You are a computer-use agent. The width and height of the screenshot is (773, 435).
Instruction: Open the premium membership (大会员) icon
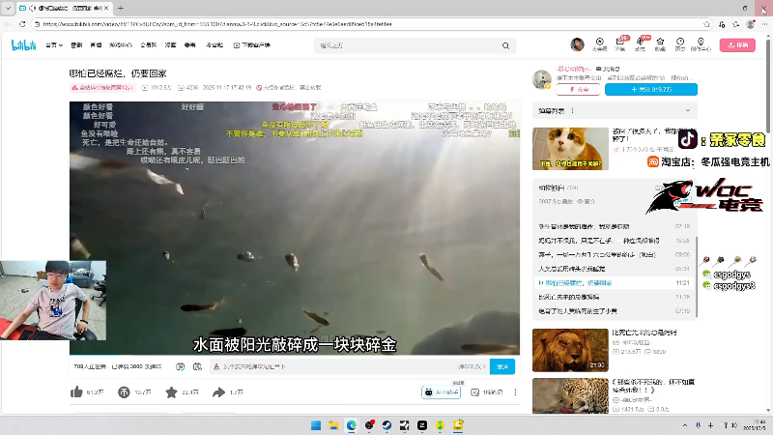[599, 43]
